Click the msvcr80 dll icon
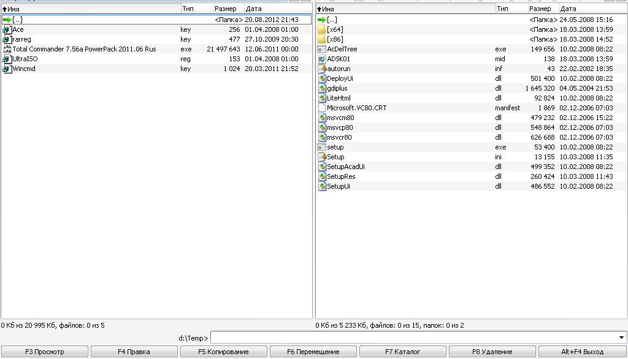 pyautogui.click(x=321, y=137)
